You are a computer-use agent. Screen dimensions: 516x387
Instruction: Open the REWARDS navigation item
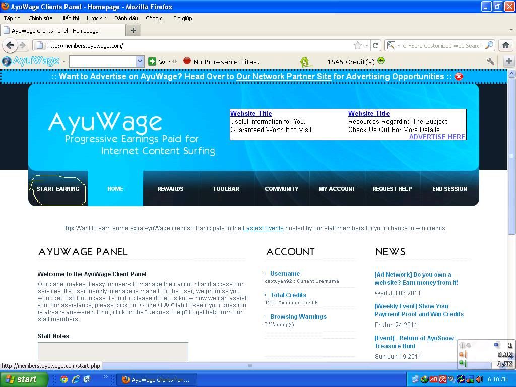tap(170, 189)
